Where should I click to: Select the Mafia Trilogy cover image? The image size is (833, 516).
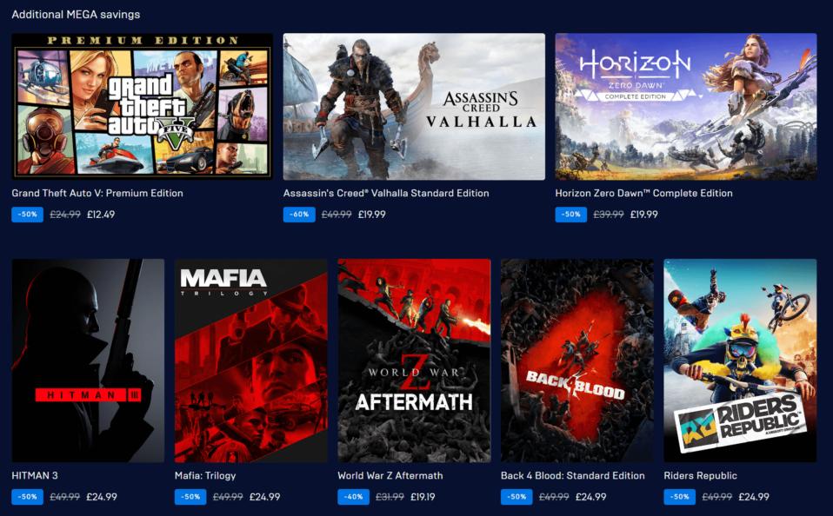tap(251, 361)
